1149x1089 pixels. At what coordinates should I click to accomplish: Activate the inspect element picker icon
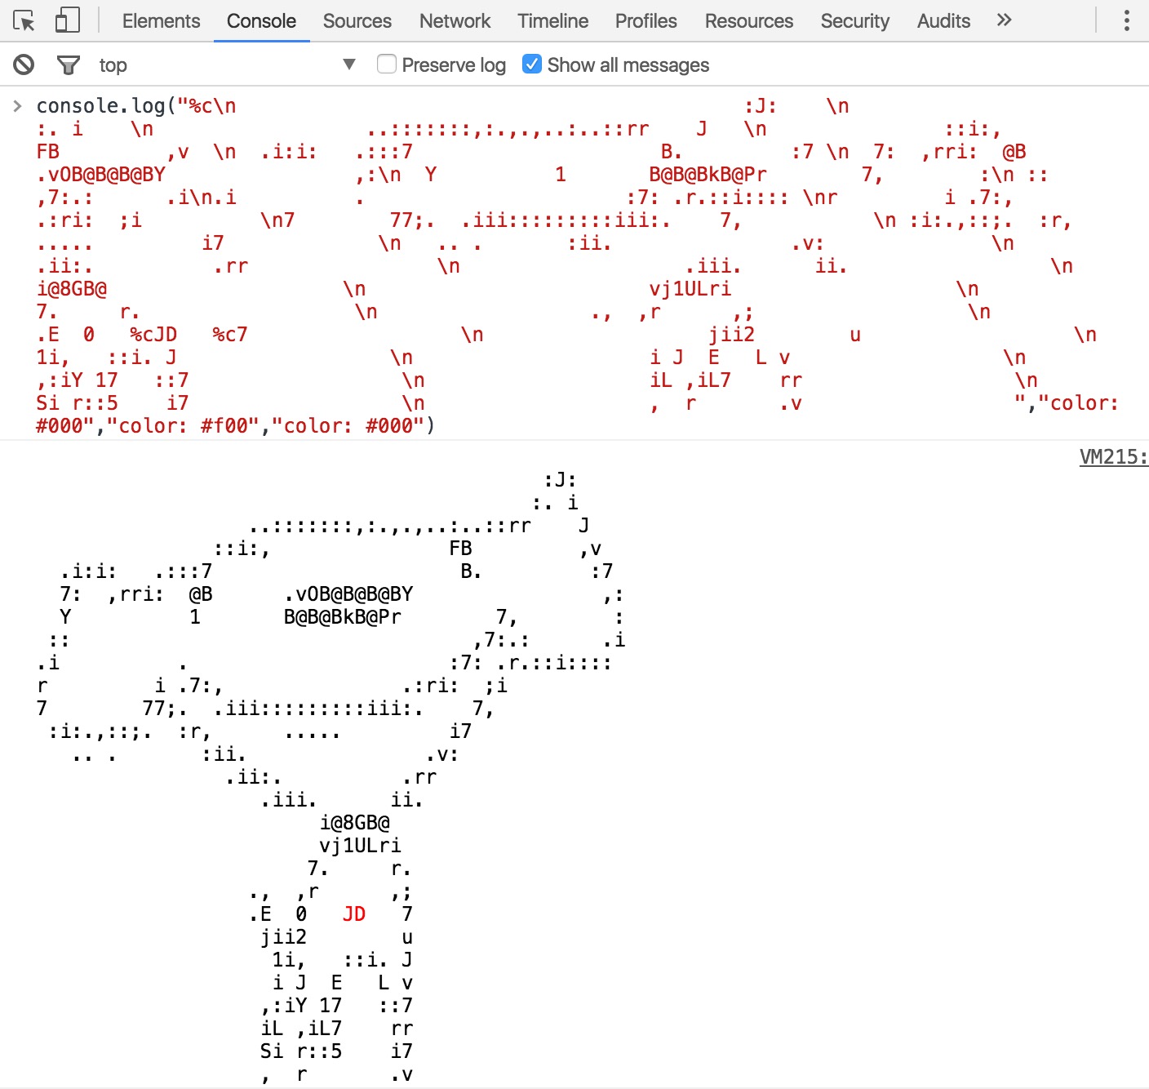tap(24, 20)
